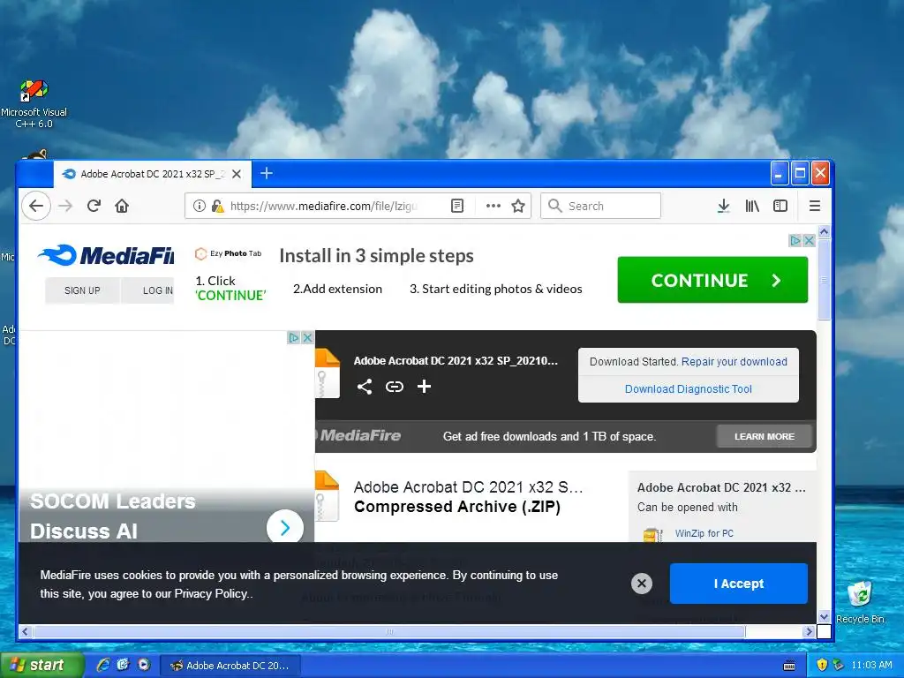This screenshot has width=904, height=678.
Task: Close the left sidebar ad X
Action: tap(308, 338)
